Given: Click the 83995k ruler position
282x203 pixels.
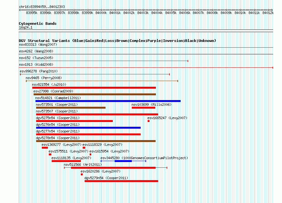Looking at the screenshot, I should click(32, 13).
